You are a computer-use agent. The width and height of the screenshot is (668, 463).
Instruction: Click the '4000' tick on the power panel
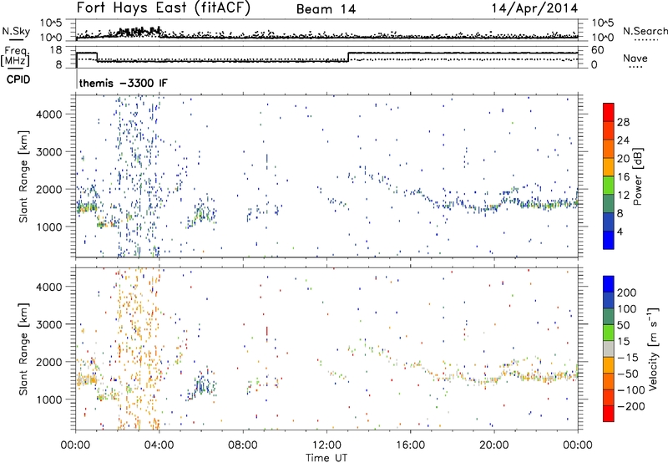(48, 114)
